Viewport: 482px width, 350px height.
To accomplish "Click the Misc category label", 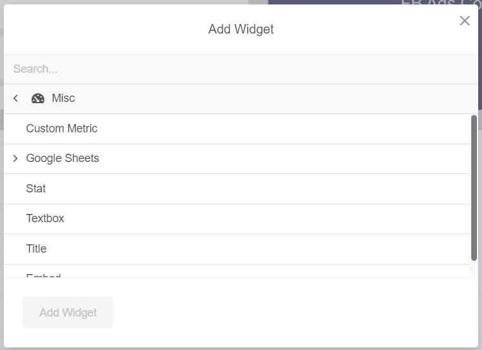I will [63, 98].
